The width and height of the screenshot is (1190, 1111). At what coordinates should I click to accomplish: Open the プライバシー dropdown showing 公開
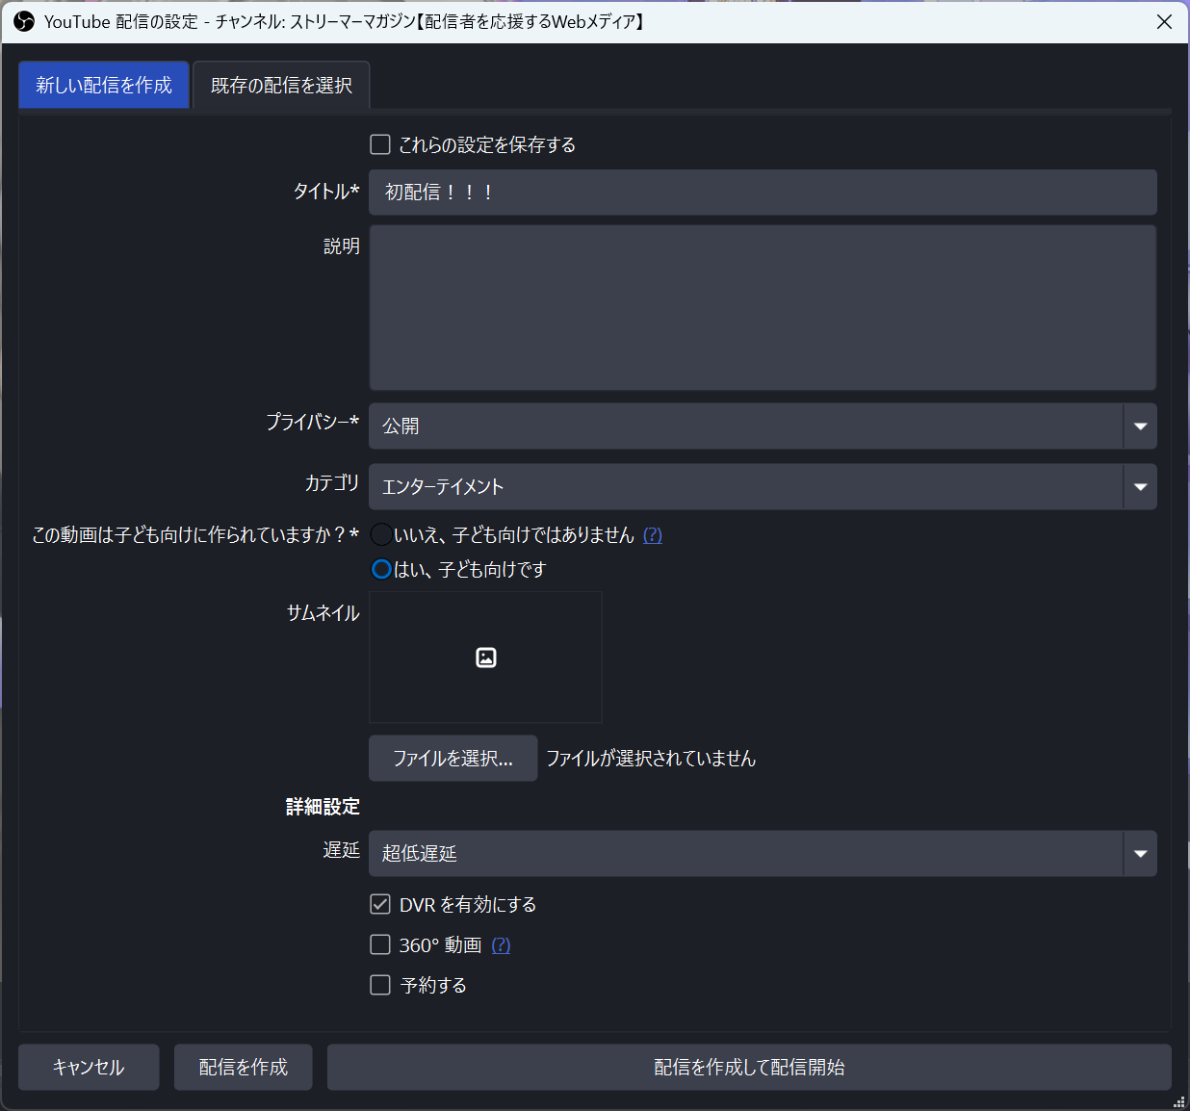click(x=763, y=426)
